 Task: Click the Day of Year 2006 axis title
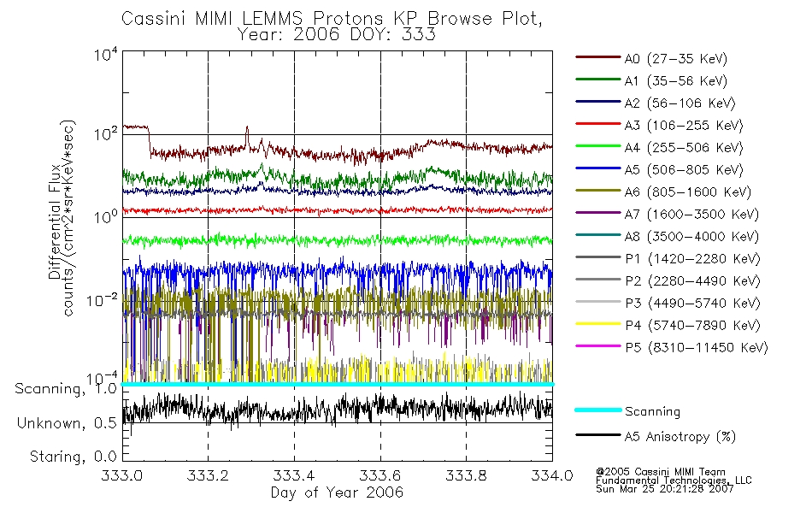pyautogui.click(x=337, y=492)
